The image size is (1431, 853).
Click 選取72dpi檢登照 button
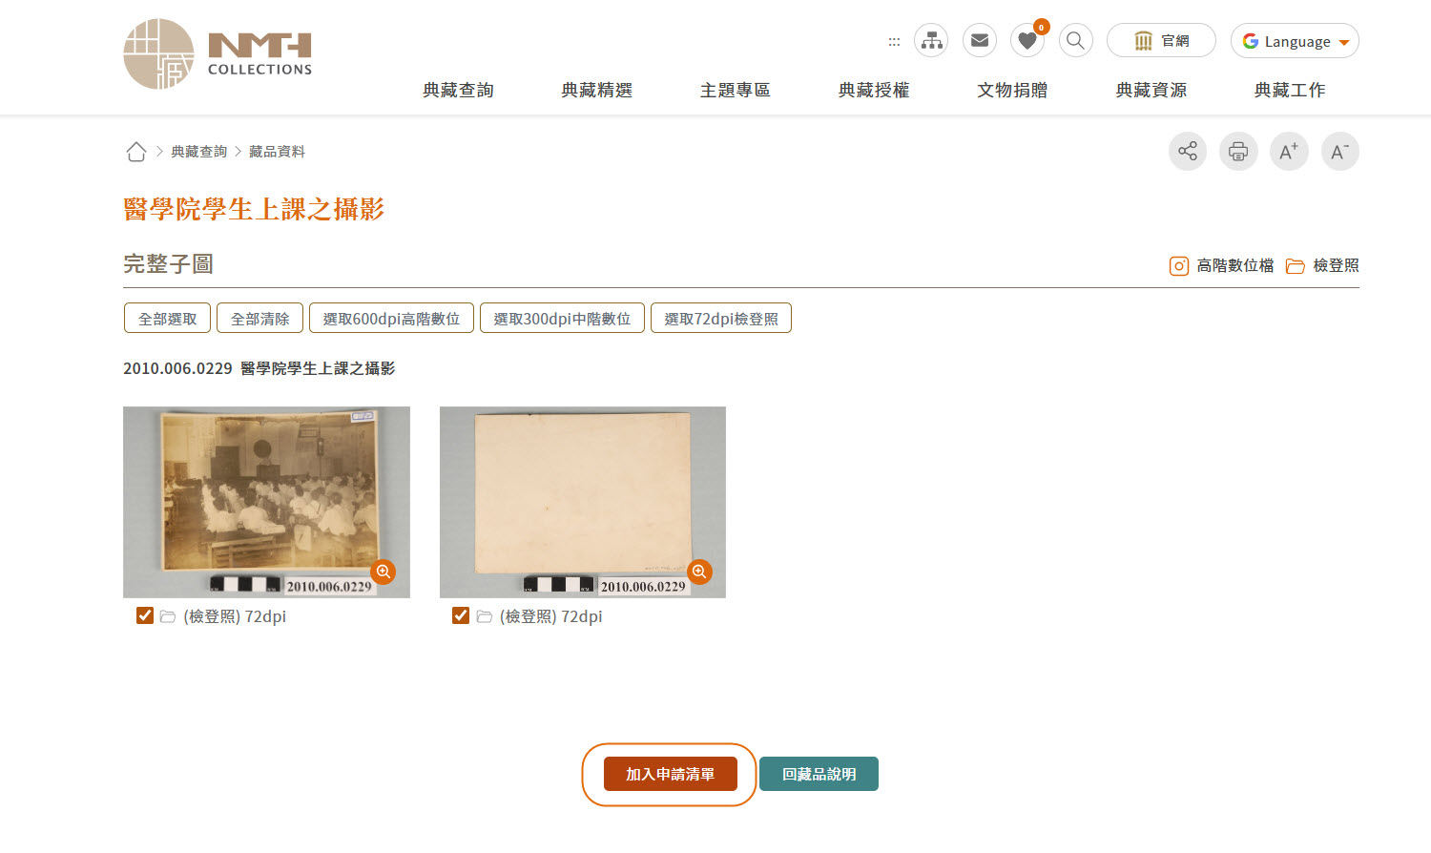721,319
